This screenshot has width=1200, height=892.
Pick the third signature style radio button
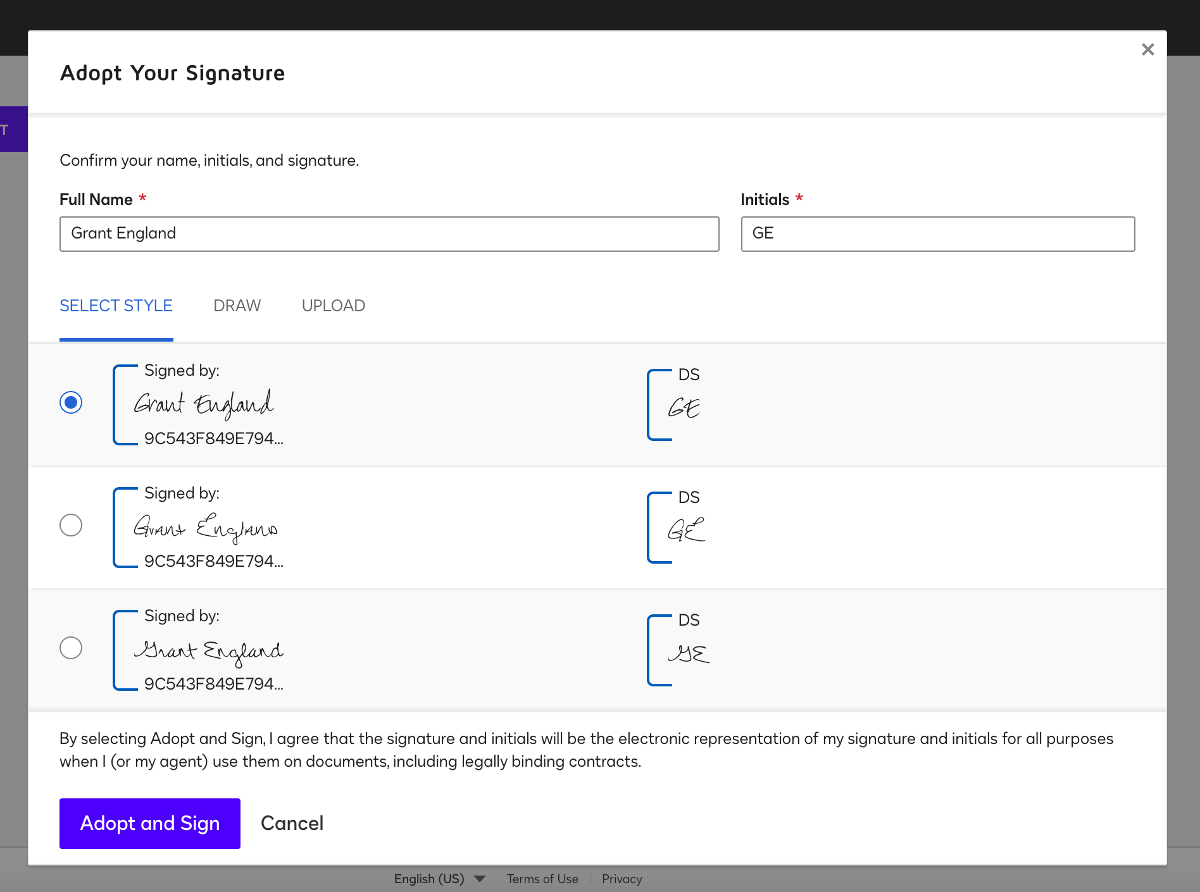pos(71,648)
